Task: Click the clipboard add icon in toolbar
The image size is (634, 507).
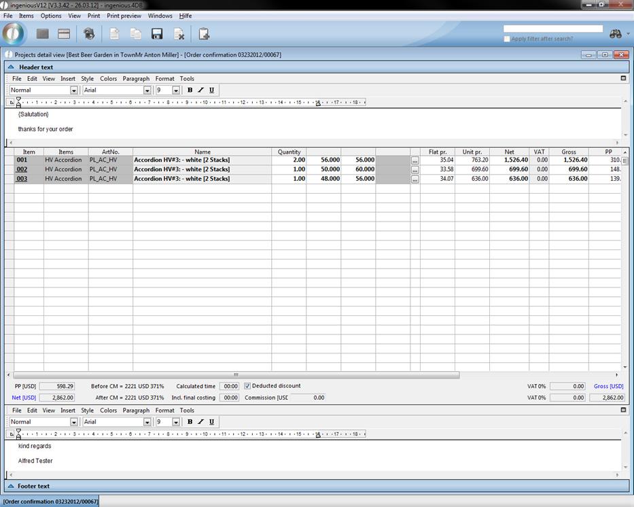Action: pos(204,34)
